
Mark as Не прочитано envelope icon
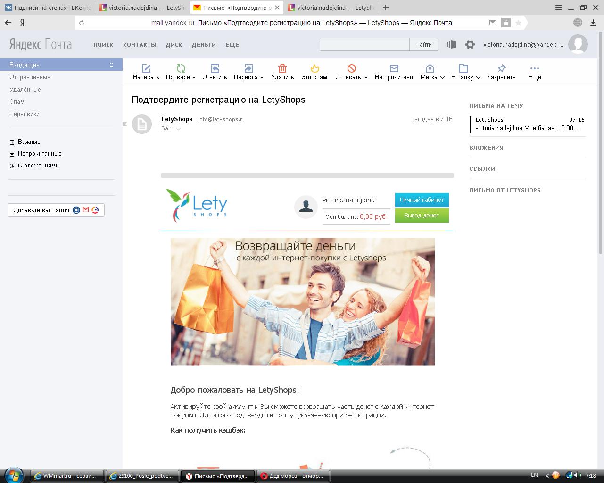(394, 68)
